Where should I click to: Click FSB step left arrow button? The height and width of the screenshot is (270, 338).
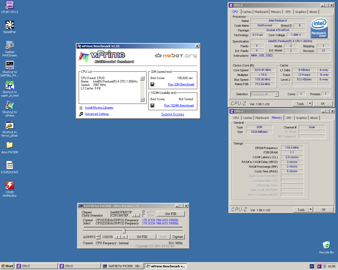click(x=118, y=237)
